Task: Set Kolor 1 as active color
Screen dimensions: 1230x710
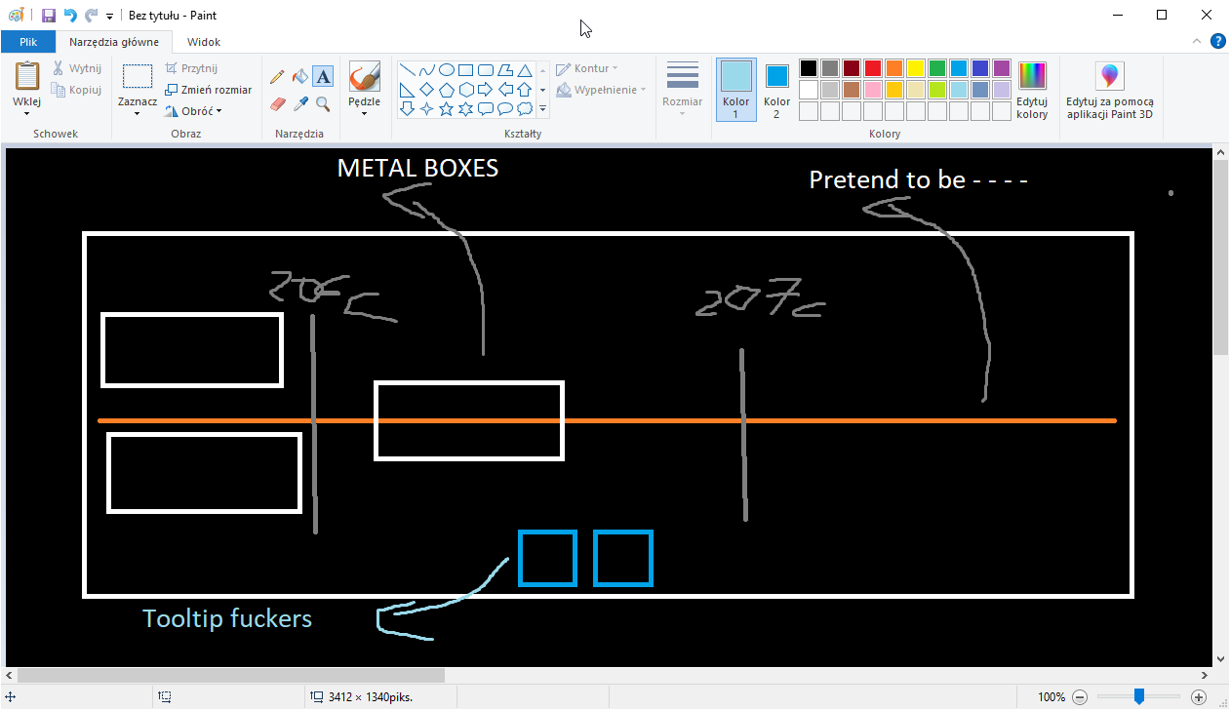Action: [x=736, y=90]
